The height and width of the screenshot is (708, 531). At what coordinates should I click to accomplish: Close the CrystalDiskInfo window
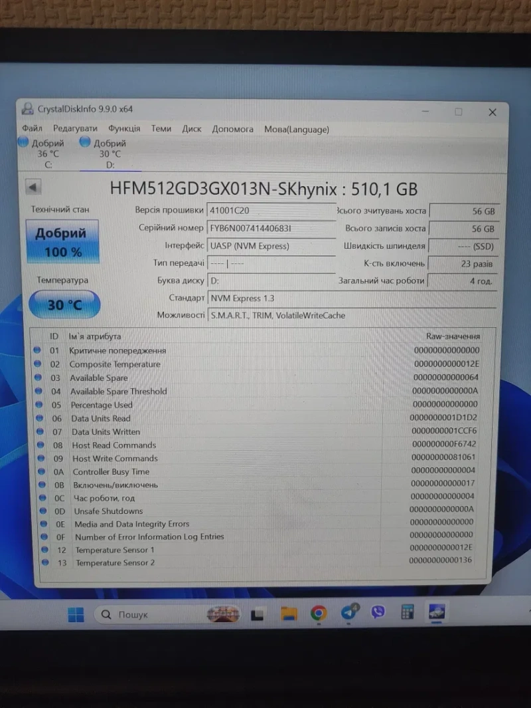(x=493, y=112)
